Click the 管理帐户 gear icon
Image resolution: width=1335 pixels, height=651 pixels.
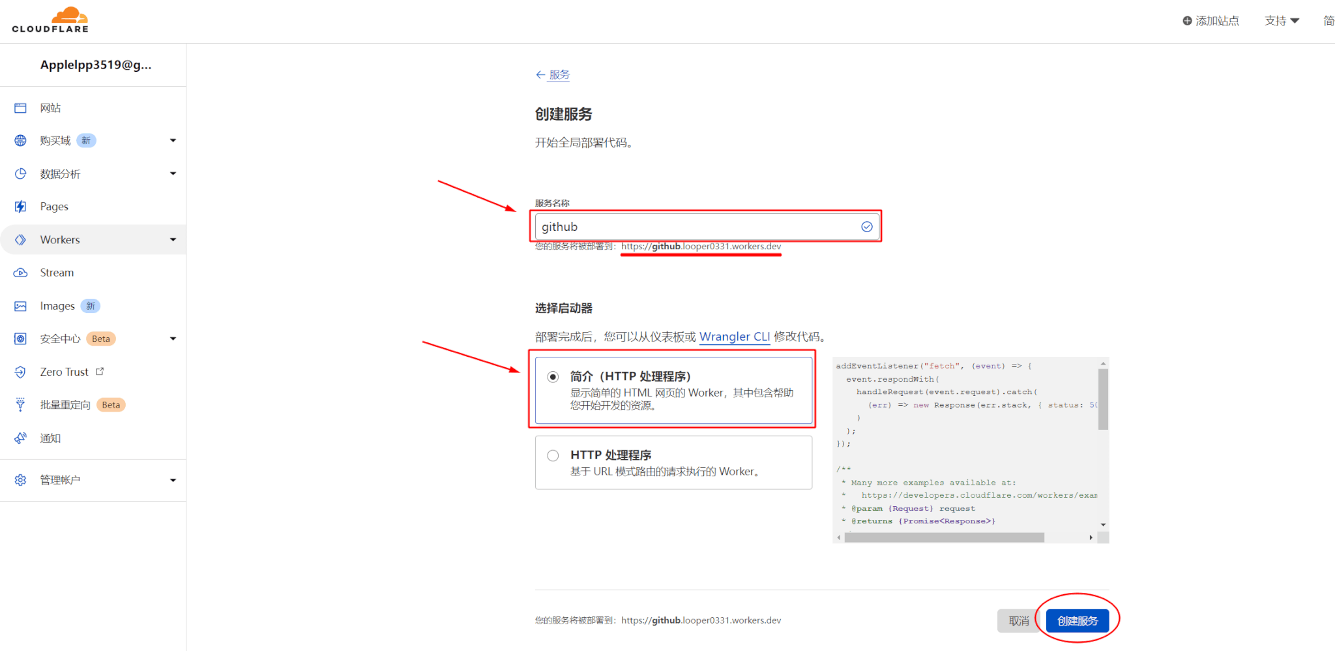[20, 480]
